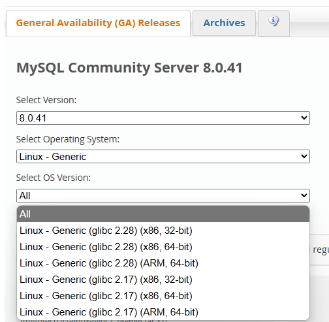
Task: Select General Availability (GA) Releases tab
Action: (x=98, y=23)
